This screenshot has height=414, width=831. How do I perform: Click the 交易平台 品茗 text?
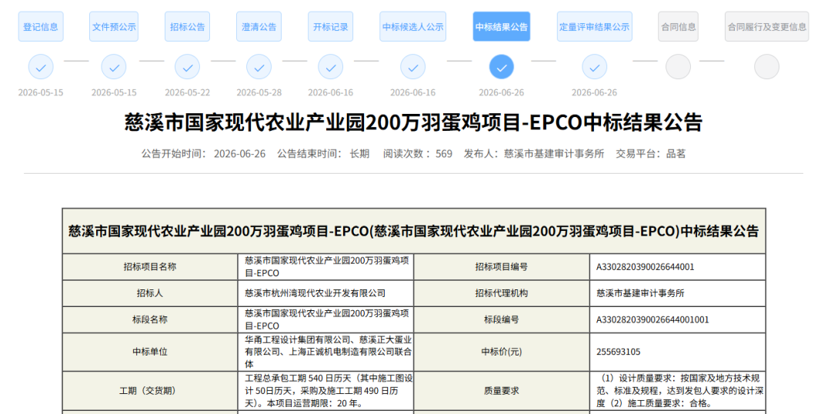click(650, 154)
